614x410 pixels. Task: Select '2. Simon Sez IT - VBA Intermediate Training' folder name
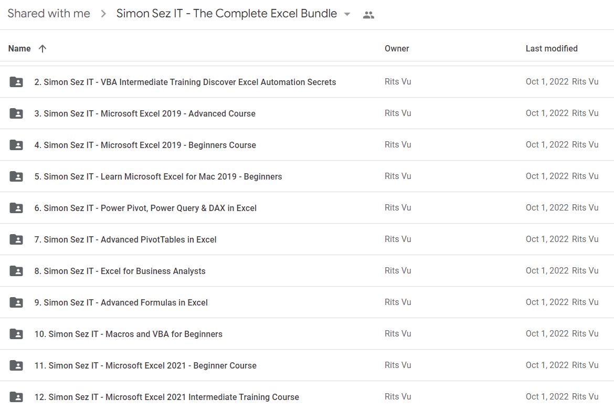pos(185,82)
